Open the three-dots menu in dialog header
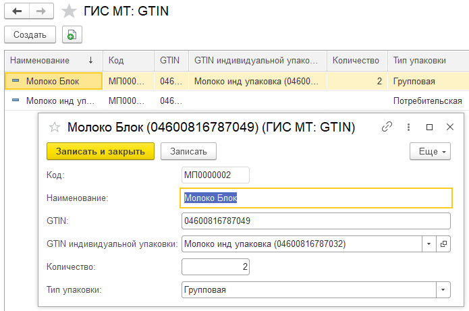Image resolution: width=469 pixels, height=311 pixels. coord(408,127)
